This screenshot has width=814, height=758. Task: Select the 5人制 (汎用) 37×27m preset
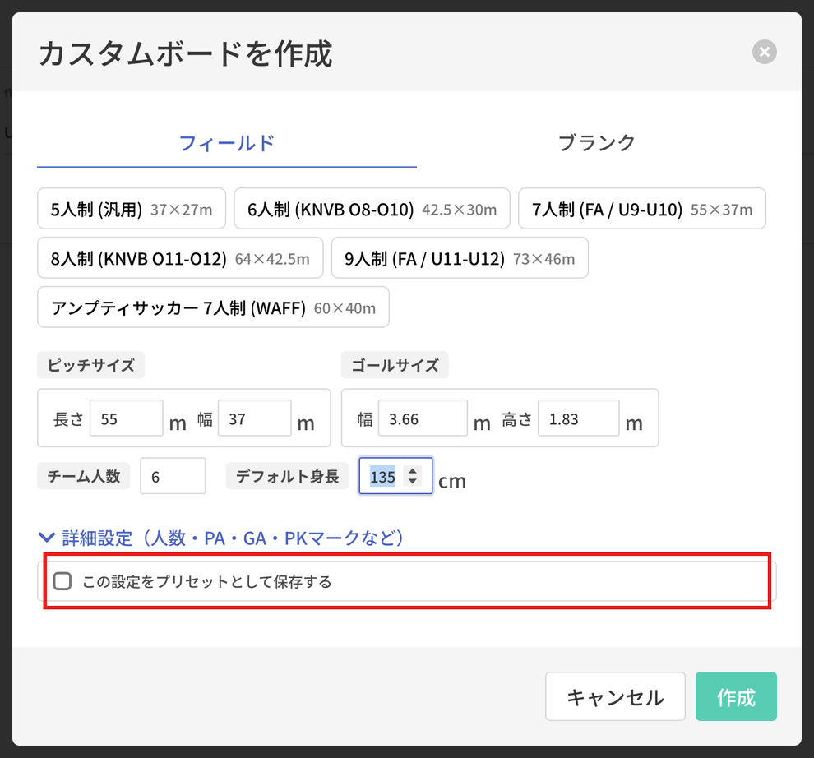pyautogui.click(x=132, y=209)
